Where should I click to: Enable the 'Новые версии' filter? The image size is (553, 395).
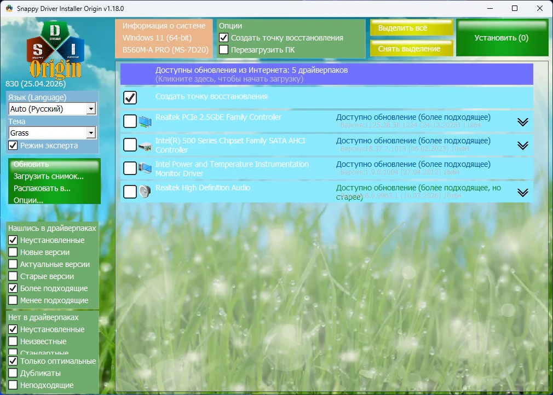click(x=13, y=252)
